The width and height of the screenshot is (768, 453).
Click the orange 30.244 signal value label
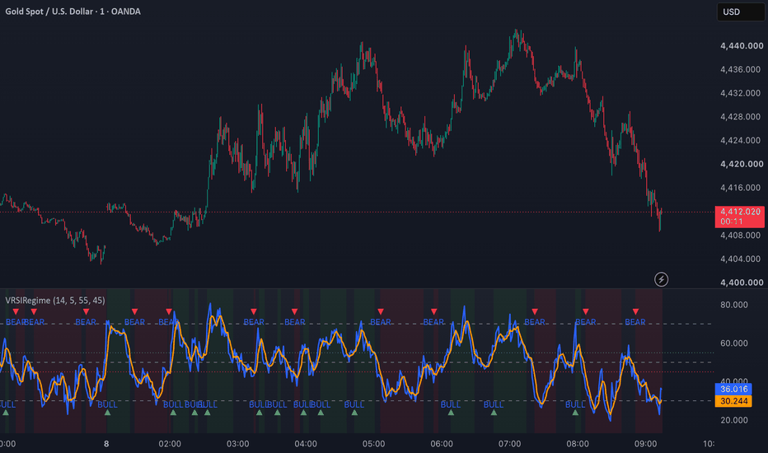click(733, 401)
